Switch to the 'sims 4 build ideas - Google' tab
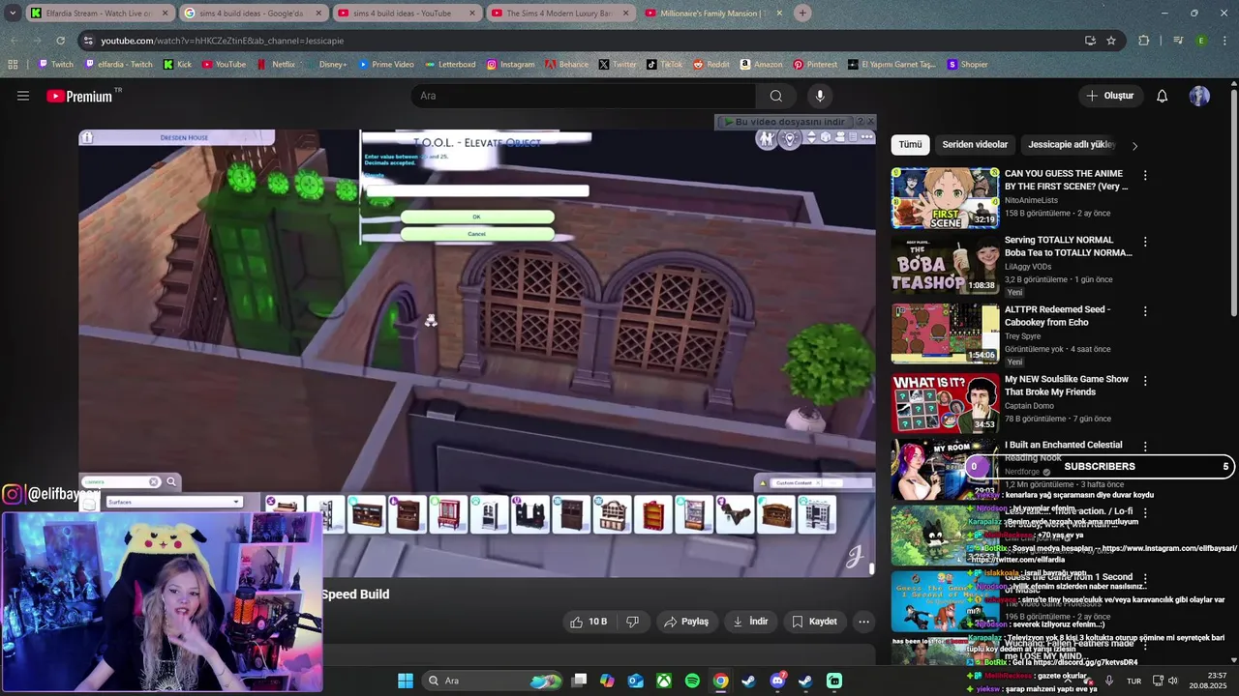 (252, 14)
